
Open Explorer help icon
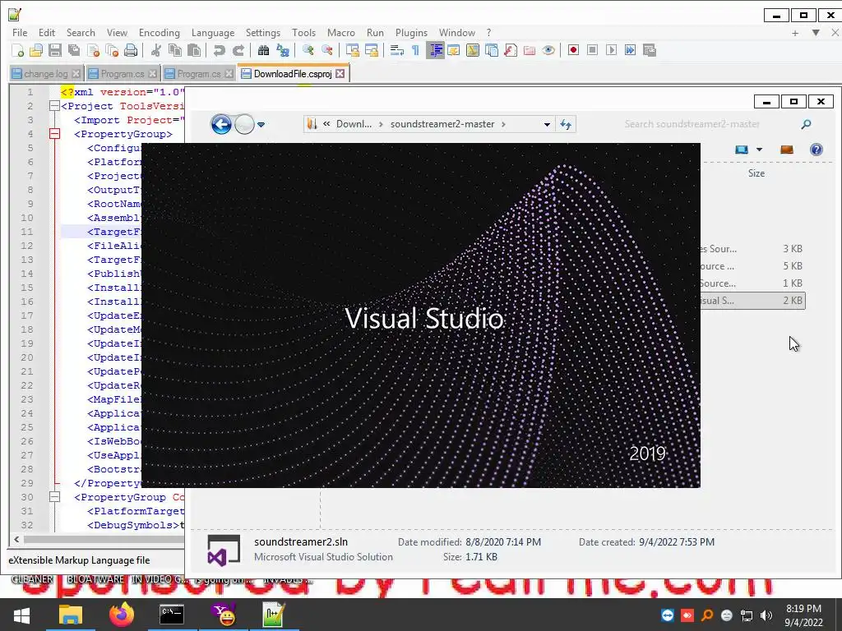coord(817,150)
